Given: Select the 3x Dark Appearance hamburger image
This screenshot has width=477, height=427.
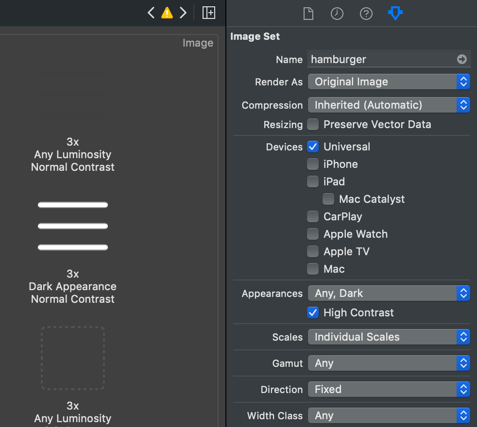Looking at the screenshot, I should 73,226.
